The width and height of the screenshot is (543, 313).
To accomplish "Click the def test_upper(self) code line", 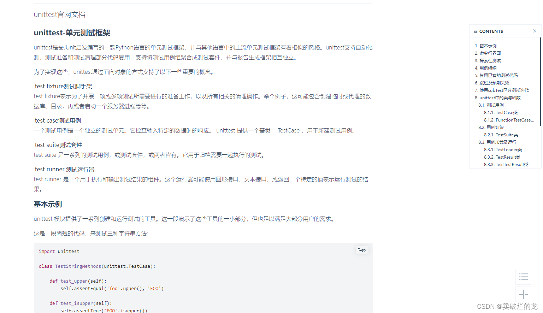I will tap(78, 281).
